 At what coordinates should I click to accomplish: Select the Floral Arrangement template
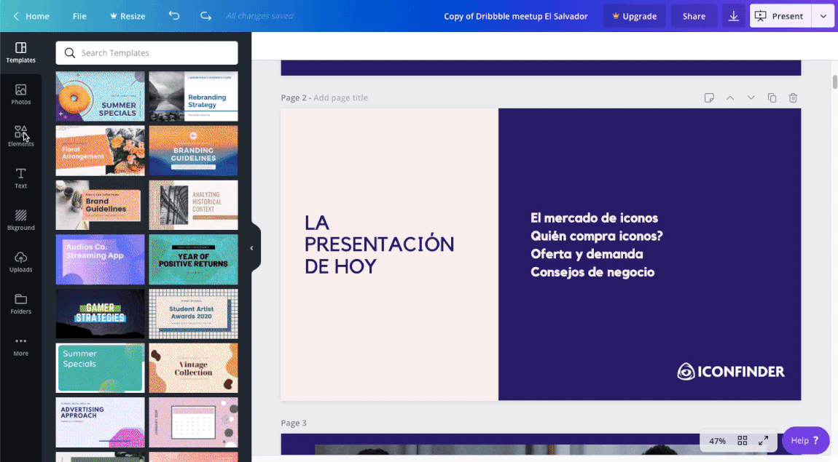100,151
